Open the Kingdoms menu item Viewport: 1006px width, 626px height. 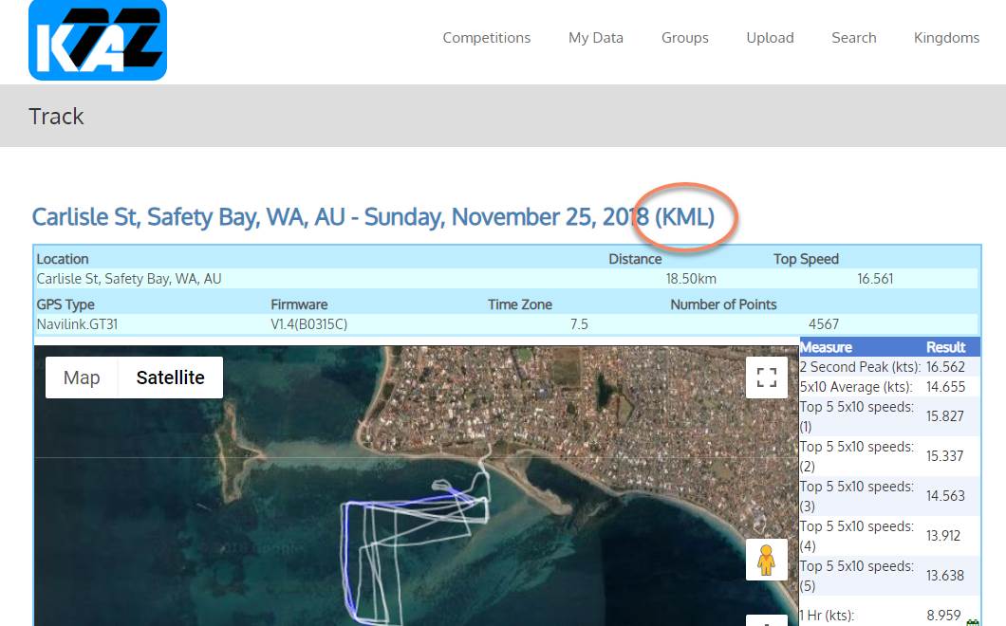945,38
